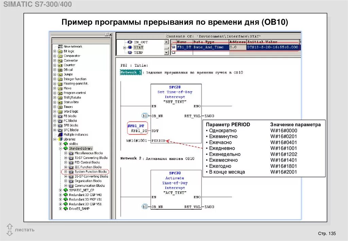Click the W#16#1001 PERIOD input value

click(137, 141)
